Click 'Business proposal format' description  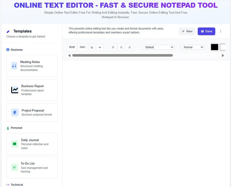coord(37,115)
